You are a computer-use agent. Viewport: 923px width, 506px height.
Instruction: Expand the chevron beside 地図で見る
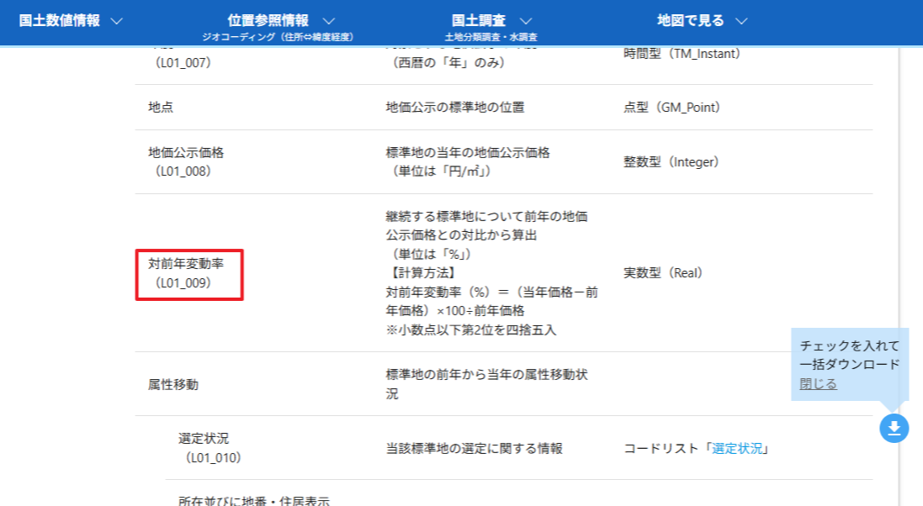[741, 21]
